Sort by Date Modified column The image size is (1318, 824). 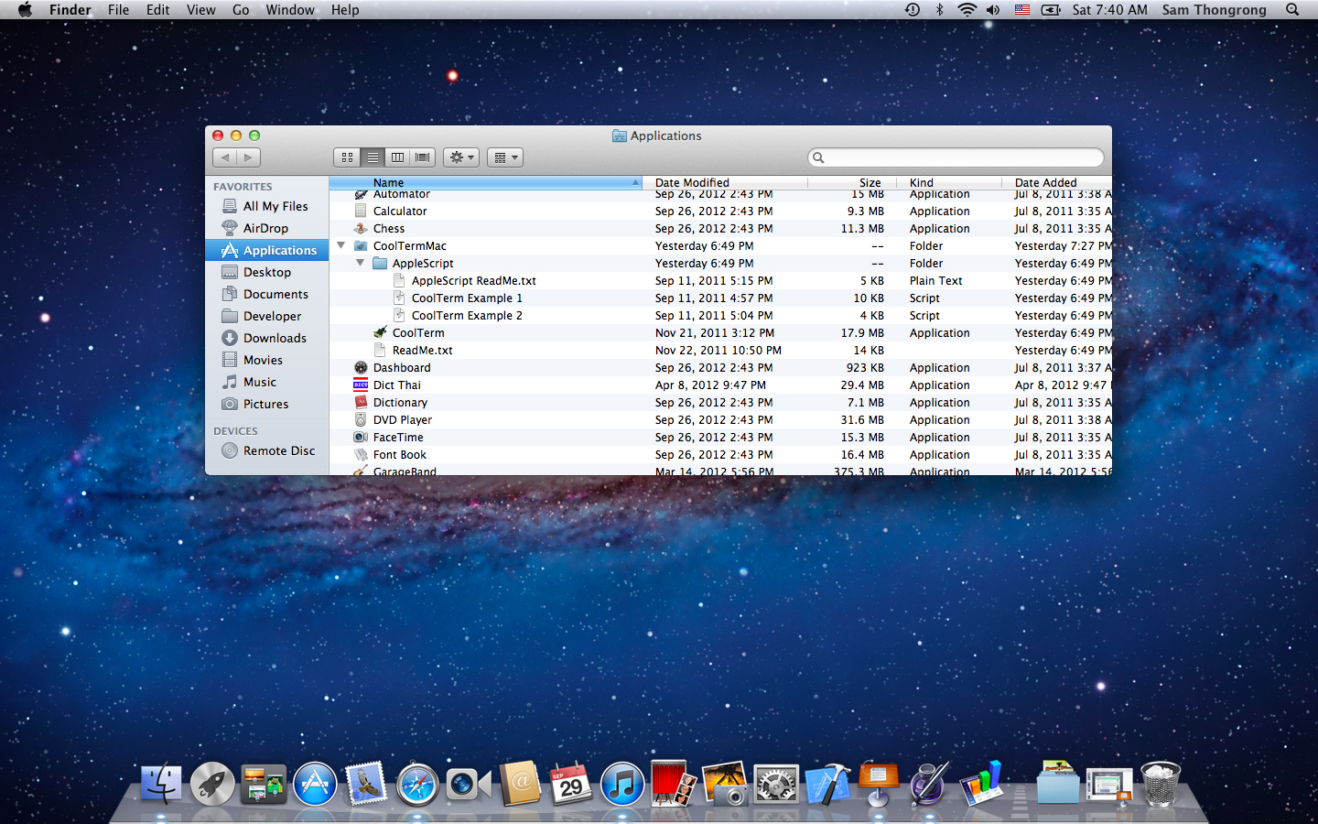point(725,182)
